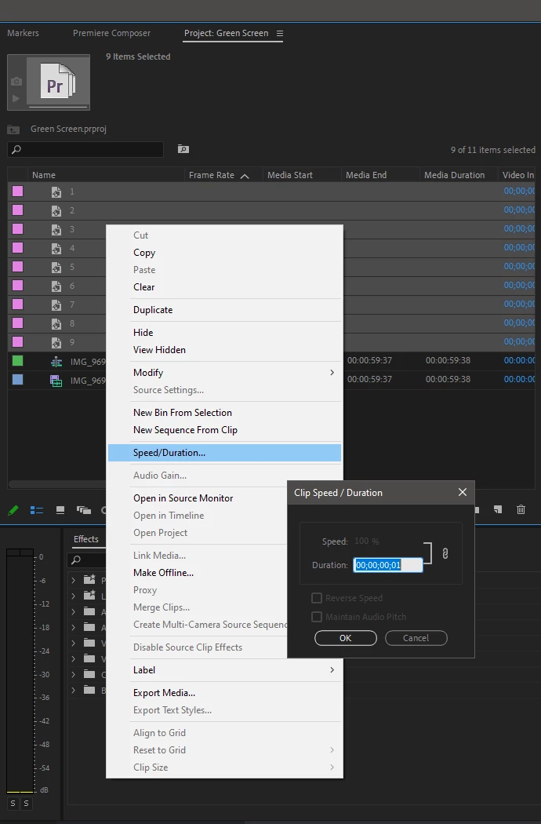Click the create bin from query icon
This screenshot has height=824, width=541.
[x=183, y=149]
